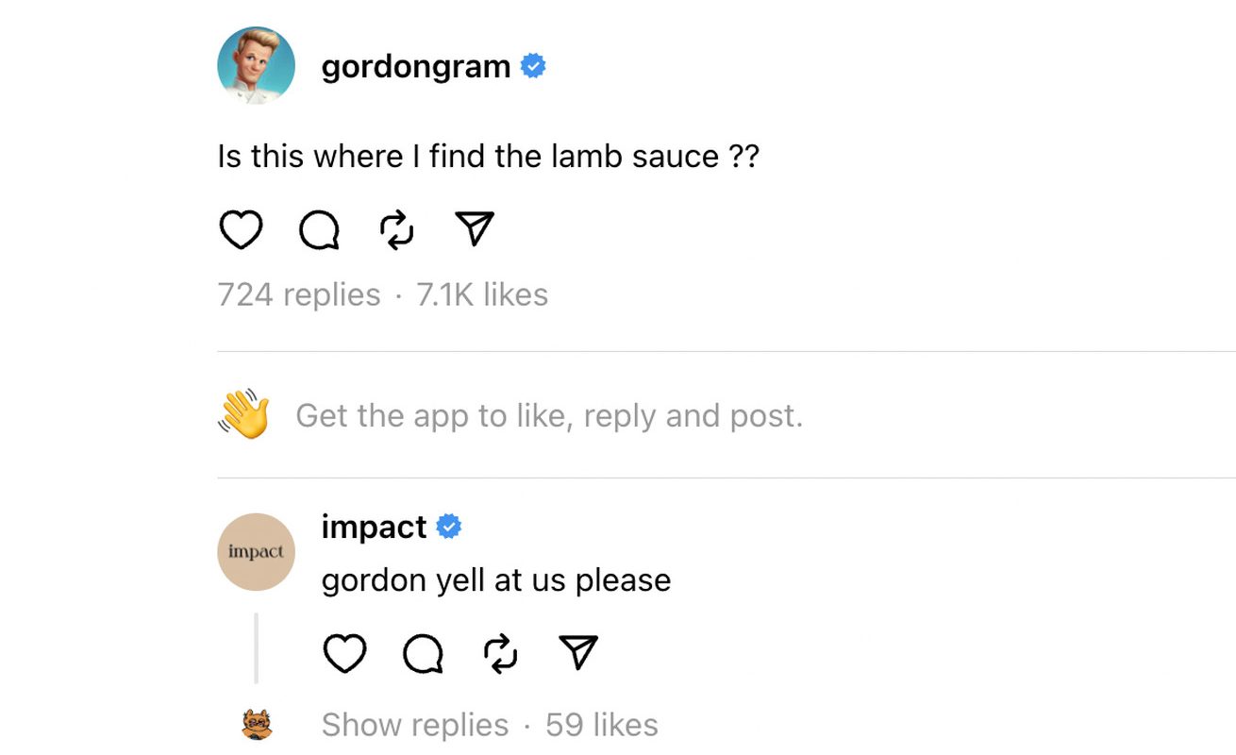Share gordongram's post with send icon
Image resolution: width=1236 pixels, height=755 pixels.
pos(475,228)
